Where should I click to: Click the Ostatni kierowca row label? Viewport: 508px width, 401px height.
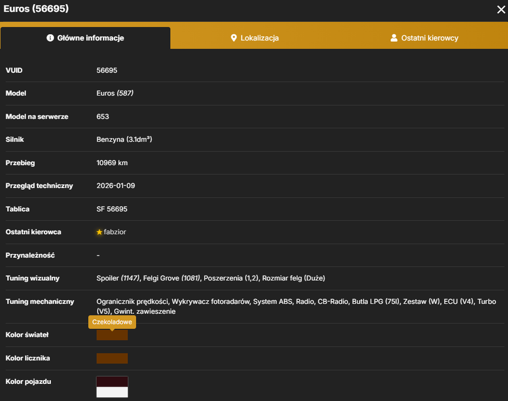coord(33,232)
